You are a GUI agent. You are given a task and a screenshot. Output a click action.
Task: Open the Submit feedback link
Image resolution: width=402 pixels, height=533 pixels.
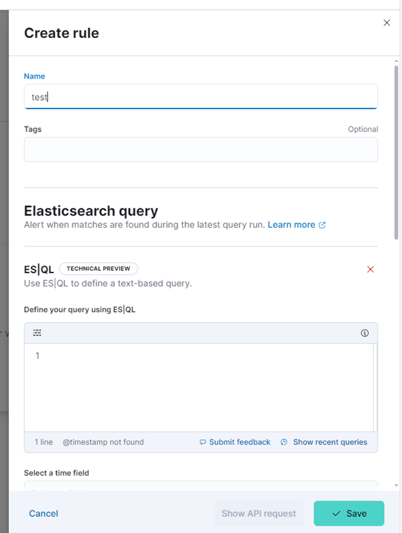(240, 442)
